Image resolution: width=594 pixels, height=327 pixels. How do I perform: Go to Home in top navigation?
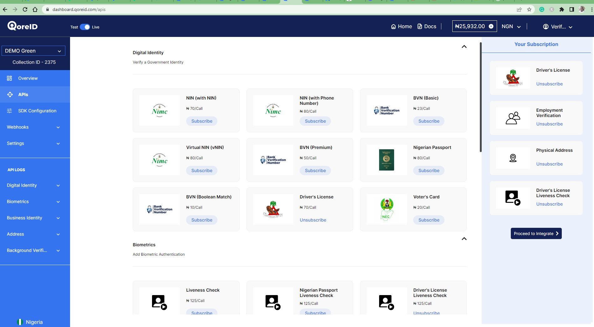402,27
